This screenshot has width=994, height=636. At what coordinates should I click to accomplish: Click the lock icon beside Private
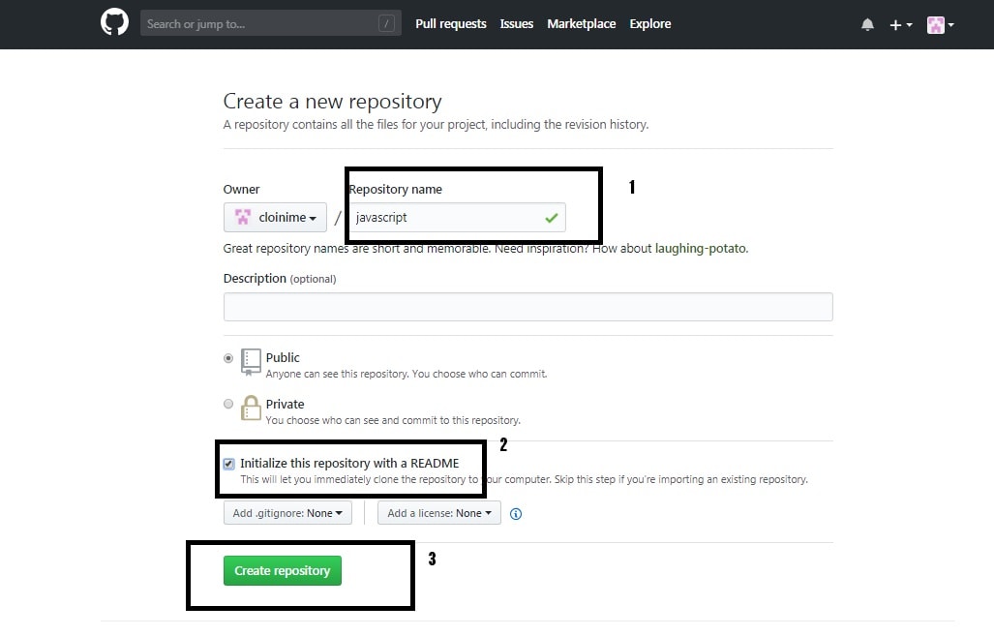[250, 409]
